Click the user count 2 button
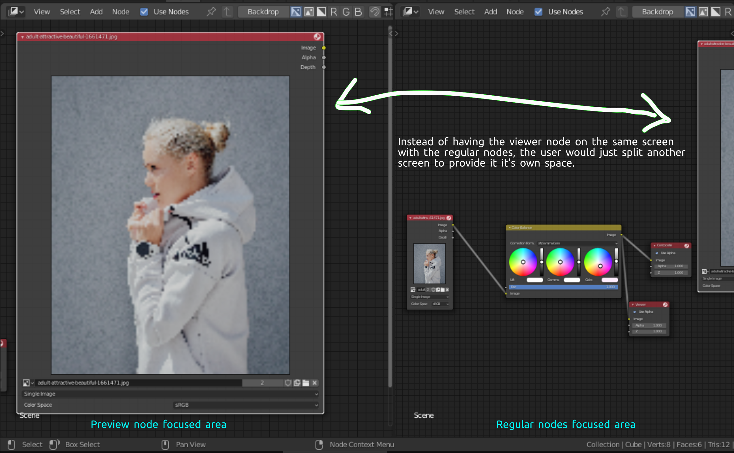734x453 pixels. pyautogui.click(x=262, y=383)
